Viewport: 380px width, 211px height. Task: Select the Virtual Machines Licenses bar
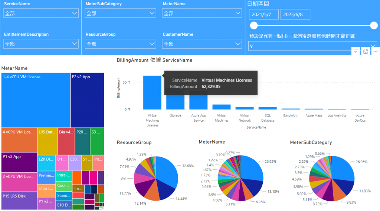(x=152, y=93)
